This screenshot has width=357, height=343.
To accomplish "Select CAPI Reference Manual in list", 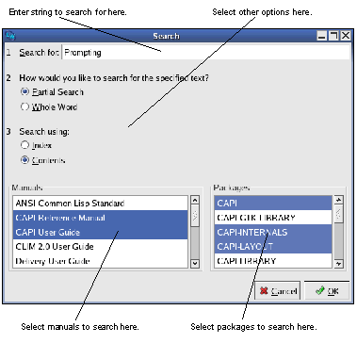I will point(100,218).
